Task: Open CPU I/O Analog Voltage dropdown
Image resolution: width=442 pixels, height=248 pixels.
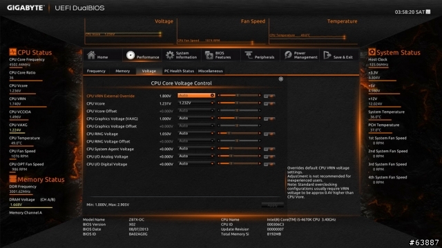Action: (x=196, y=156)
